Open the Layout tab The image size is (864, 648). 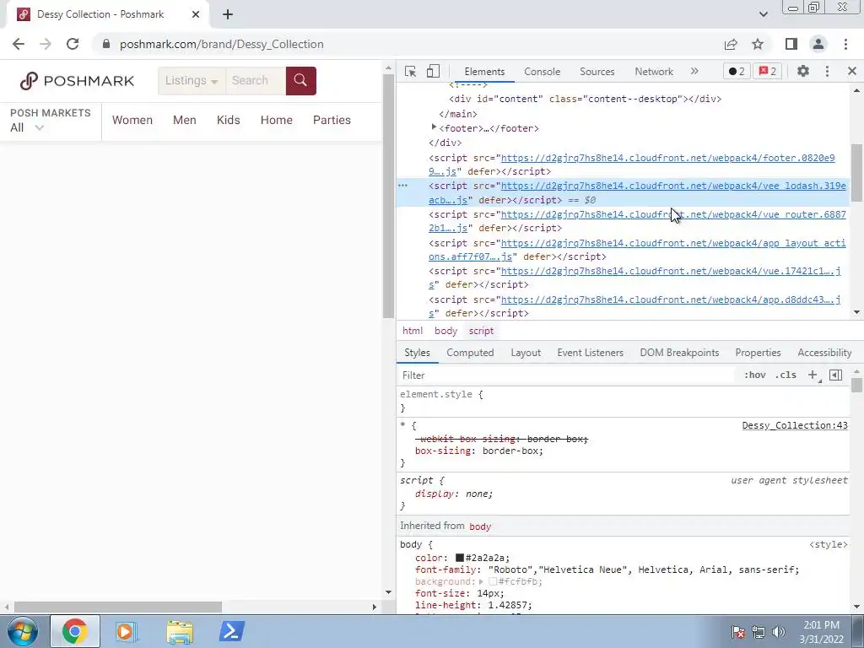pyautogui.click(x=526, y=353)
